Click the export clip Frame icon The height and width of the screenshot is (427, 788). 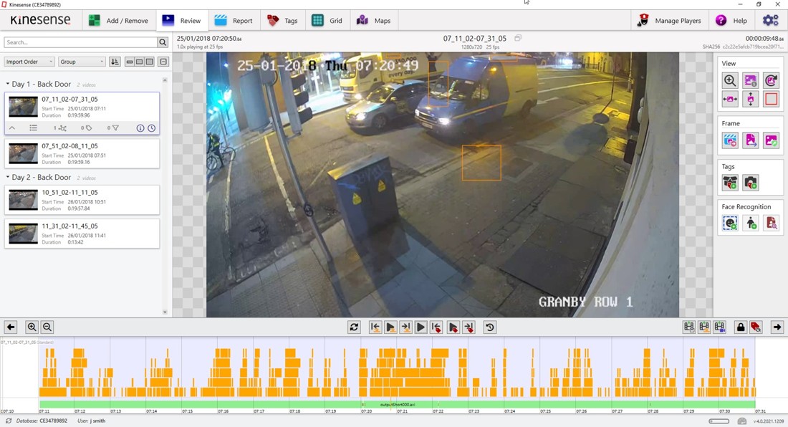click(x=730, y=140)
